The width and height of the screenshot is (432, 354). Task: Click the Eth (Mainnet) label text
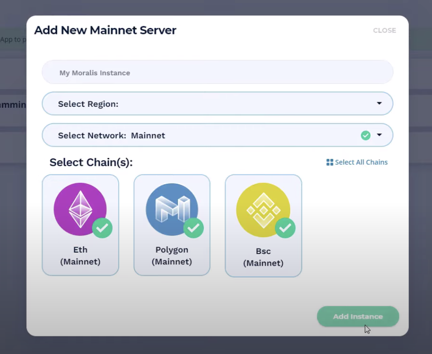click(x=80, y=256)
